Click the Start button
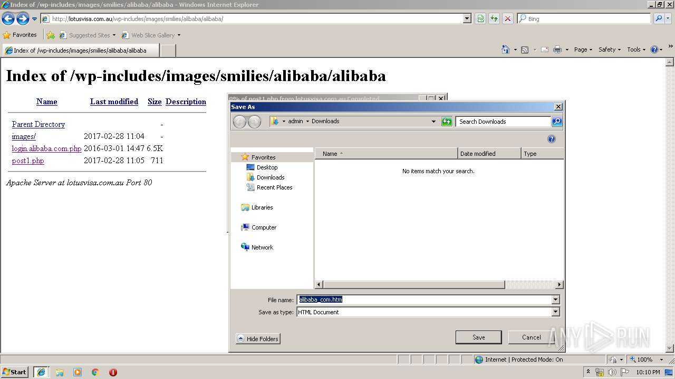 click(15, 372)
